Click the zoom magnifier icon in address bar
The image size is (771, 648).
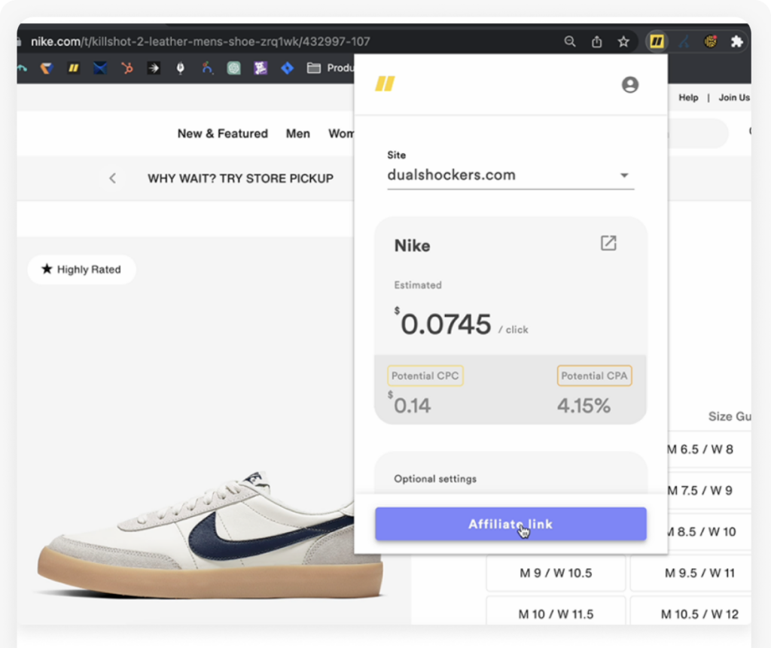pos(570,42)
